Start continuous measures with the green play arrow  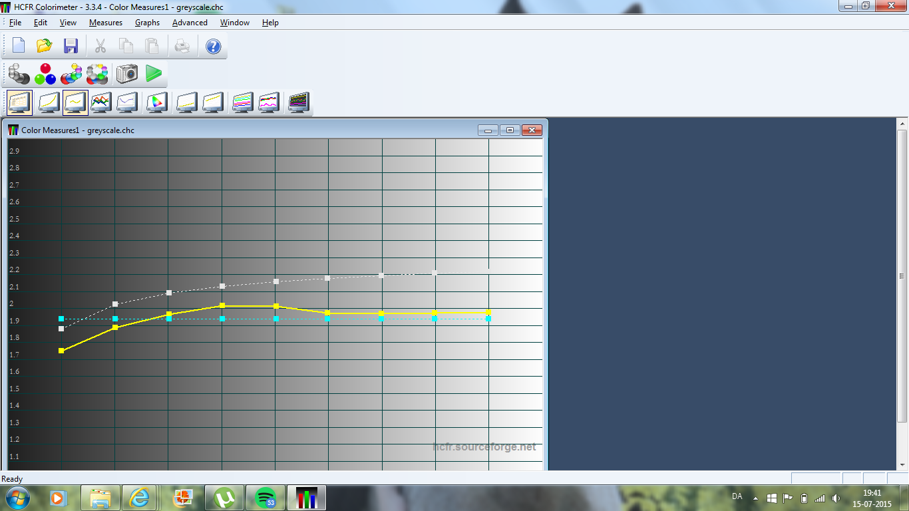point(154,74)
